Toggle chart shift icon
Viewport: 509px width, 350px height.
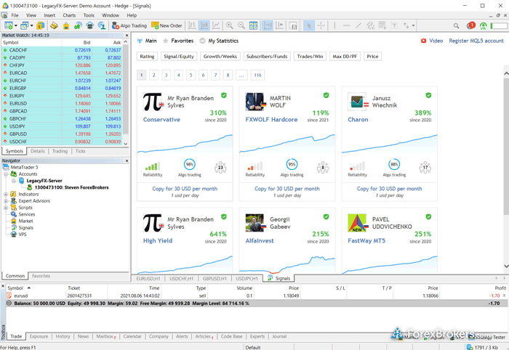[280, 25]
